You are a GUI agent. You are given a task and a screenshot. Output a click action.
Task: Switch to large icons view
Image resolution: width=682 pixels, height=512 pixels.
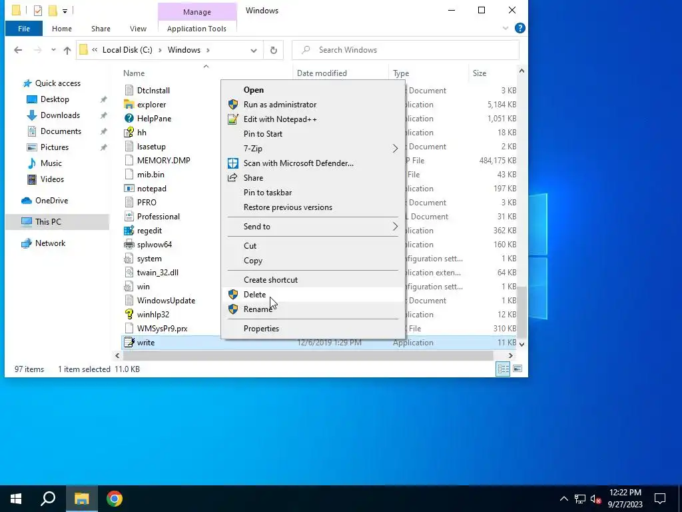pos(517,369)
